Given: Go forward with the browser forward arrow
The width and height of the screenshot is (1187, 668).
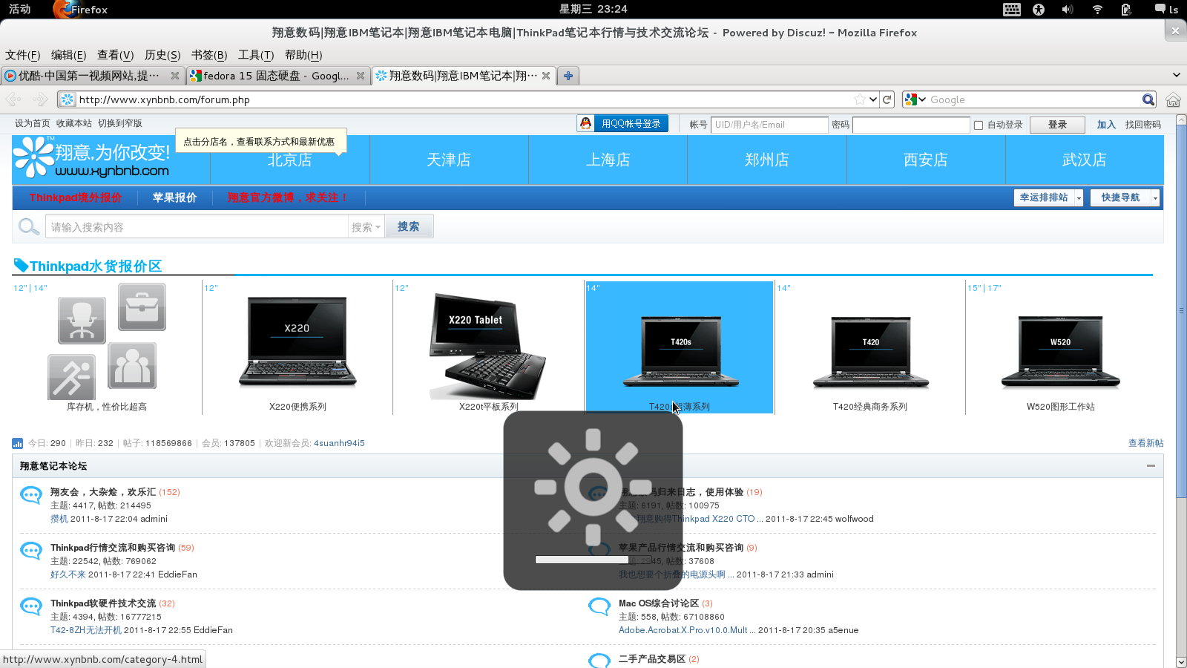Looking at the screenshot, I should click(x=40, y=99).
